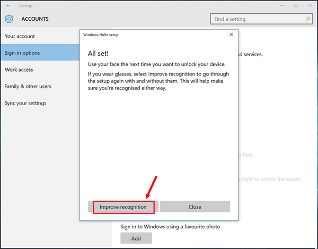318x249 pixels.
Task: Click the 'If you wear glasses' paragraph
Action: 158,81
